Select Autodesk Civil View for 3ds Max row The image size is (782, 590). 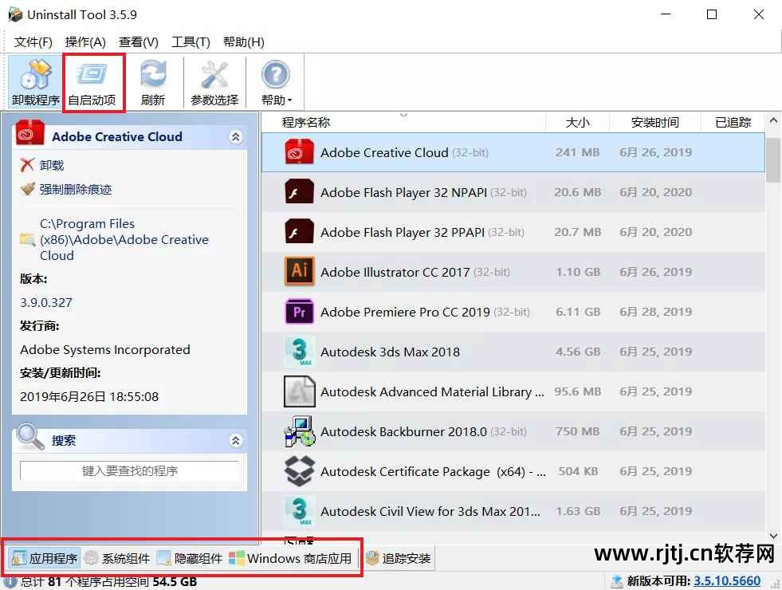click(x=513, y=511)
